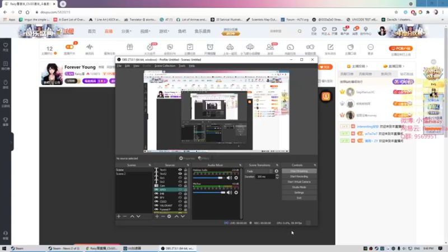Click Start Recording in Controls
Viewport: 448px width, 252px height.
[299, 176]
